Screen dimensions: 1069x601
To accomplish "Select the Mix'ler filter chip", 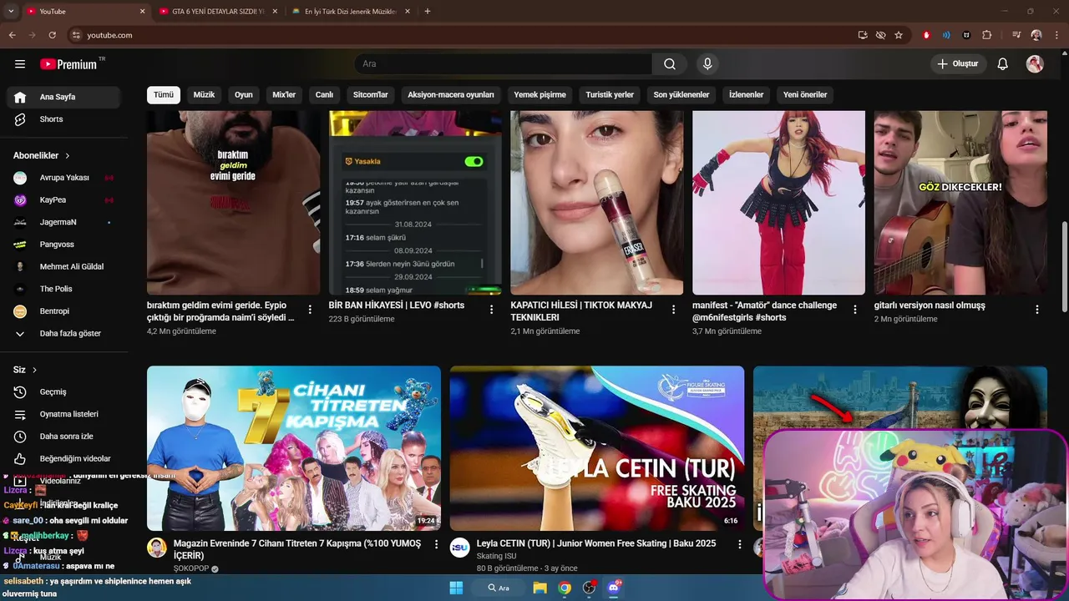I will [284, 95].
